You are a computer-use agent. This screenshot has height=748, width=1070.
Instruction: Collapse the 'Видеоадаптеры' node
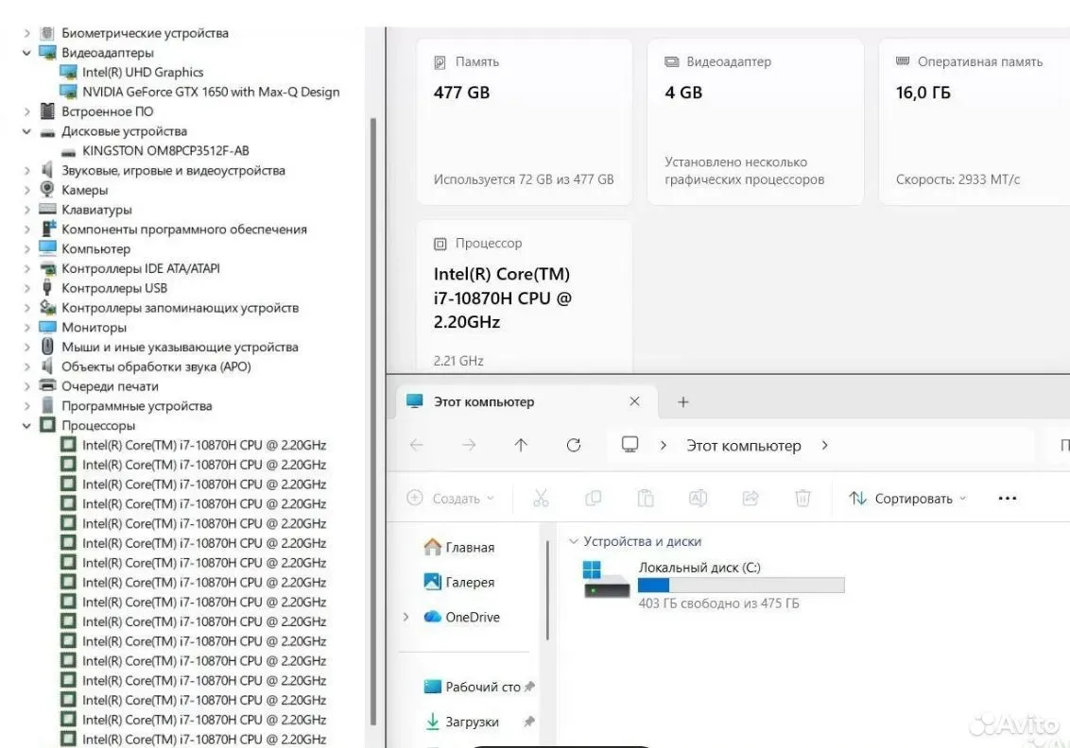(26, 53)
